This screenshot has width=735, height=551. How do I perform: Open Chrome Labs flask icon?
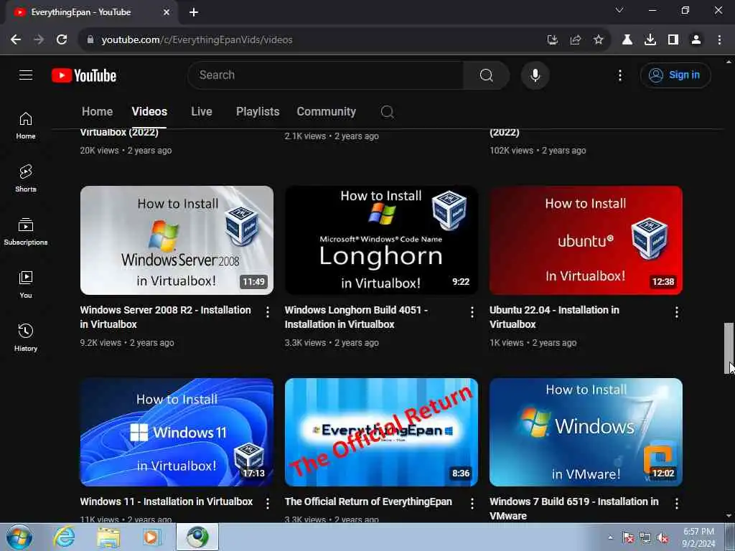pos(627,40)
